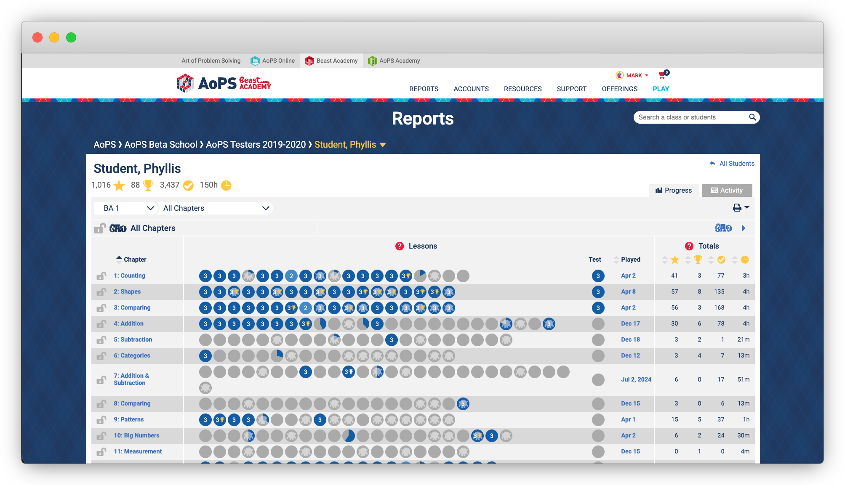Open the SUPPORT menu
The image size is (845, 485).
(x=571, y=89)
